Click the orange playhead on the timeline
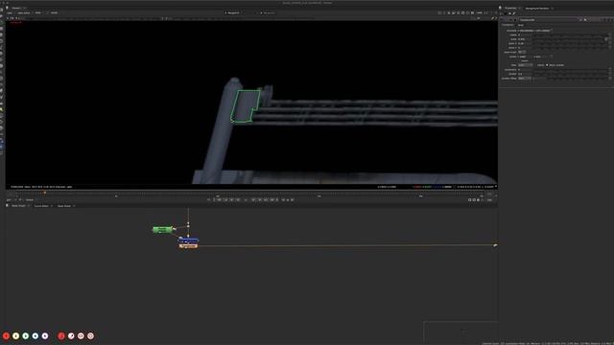Viewport: 614px width, 345px height. coord(45,193)
